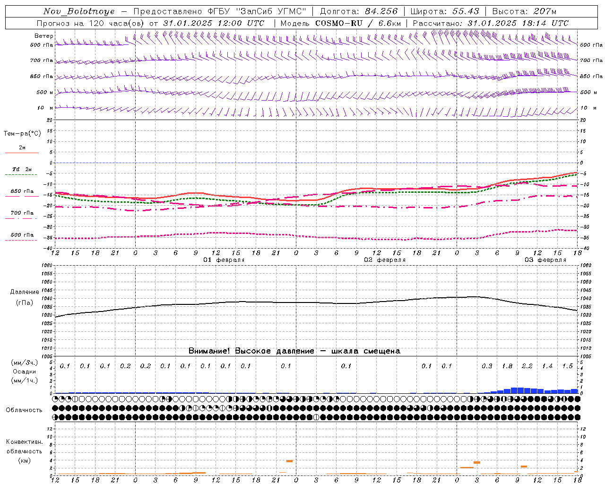This screenshot has width=605, height=484.
Task: Select the 1.5 precipitation value
Action: [567, 366]
